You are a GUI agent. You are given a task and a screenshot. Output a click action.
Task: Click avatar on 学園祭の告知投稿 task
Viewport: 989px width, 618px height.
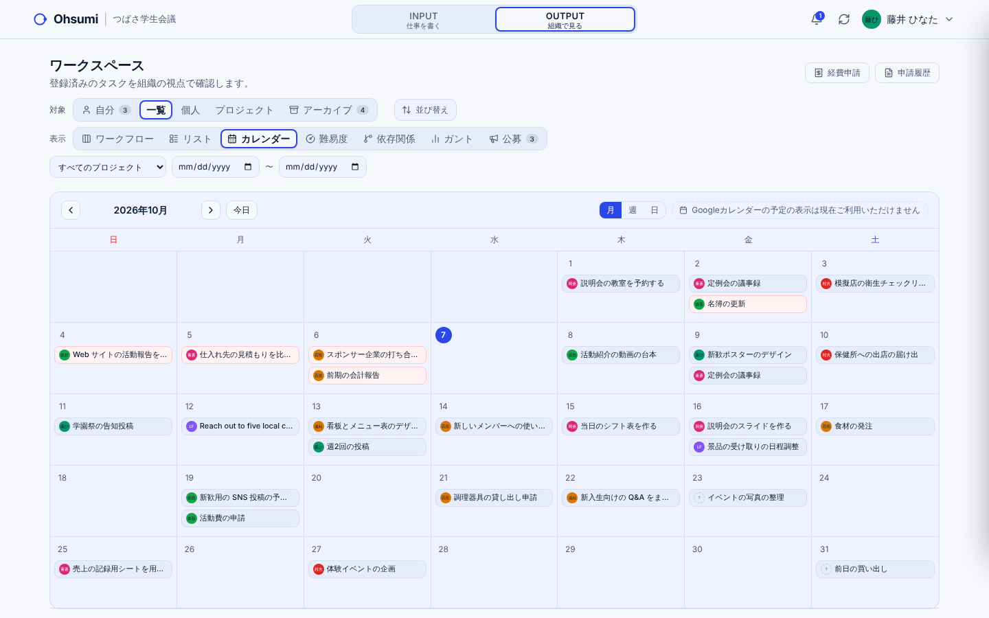(x=65, y=426)
